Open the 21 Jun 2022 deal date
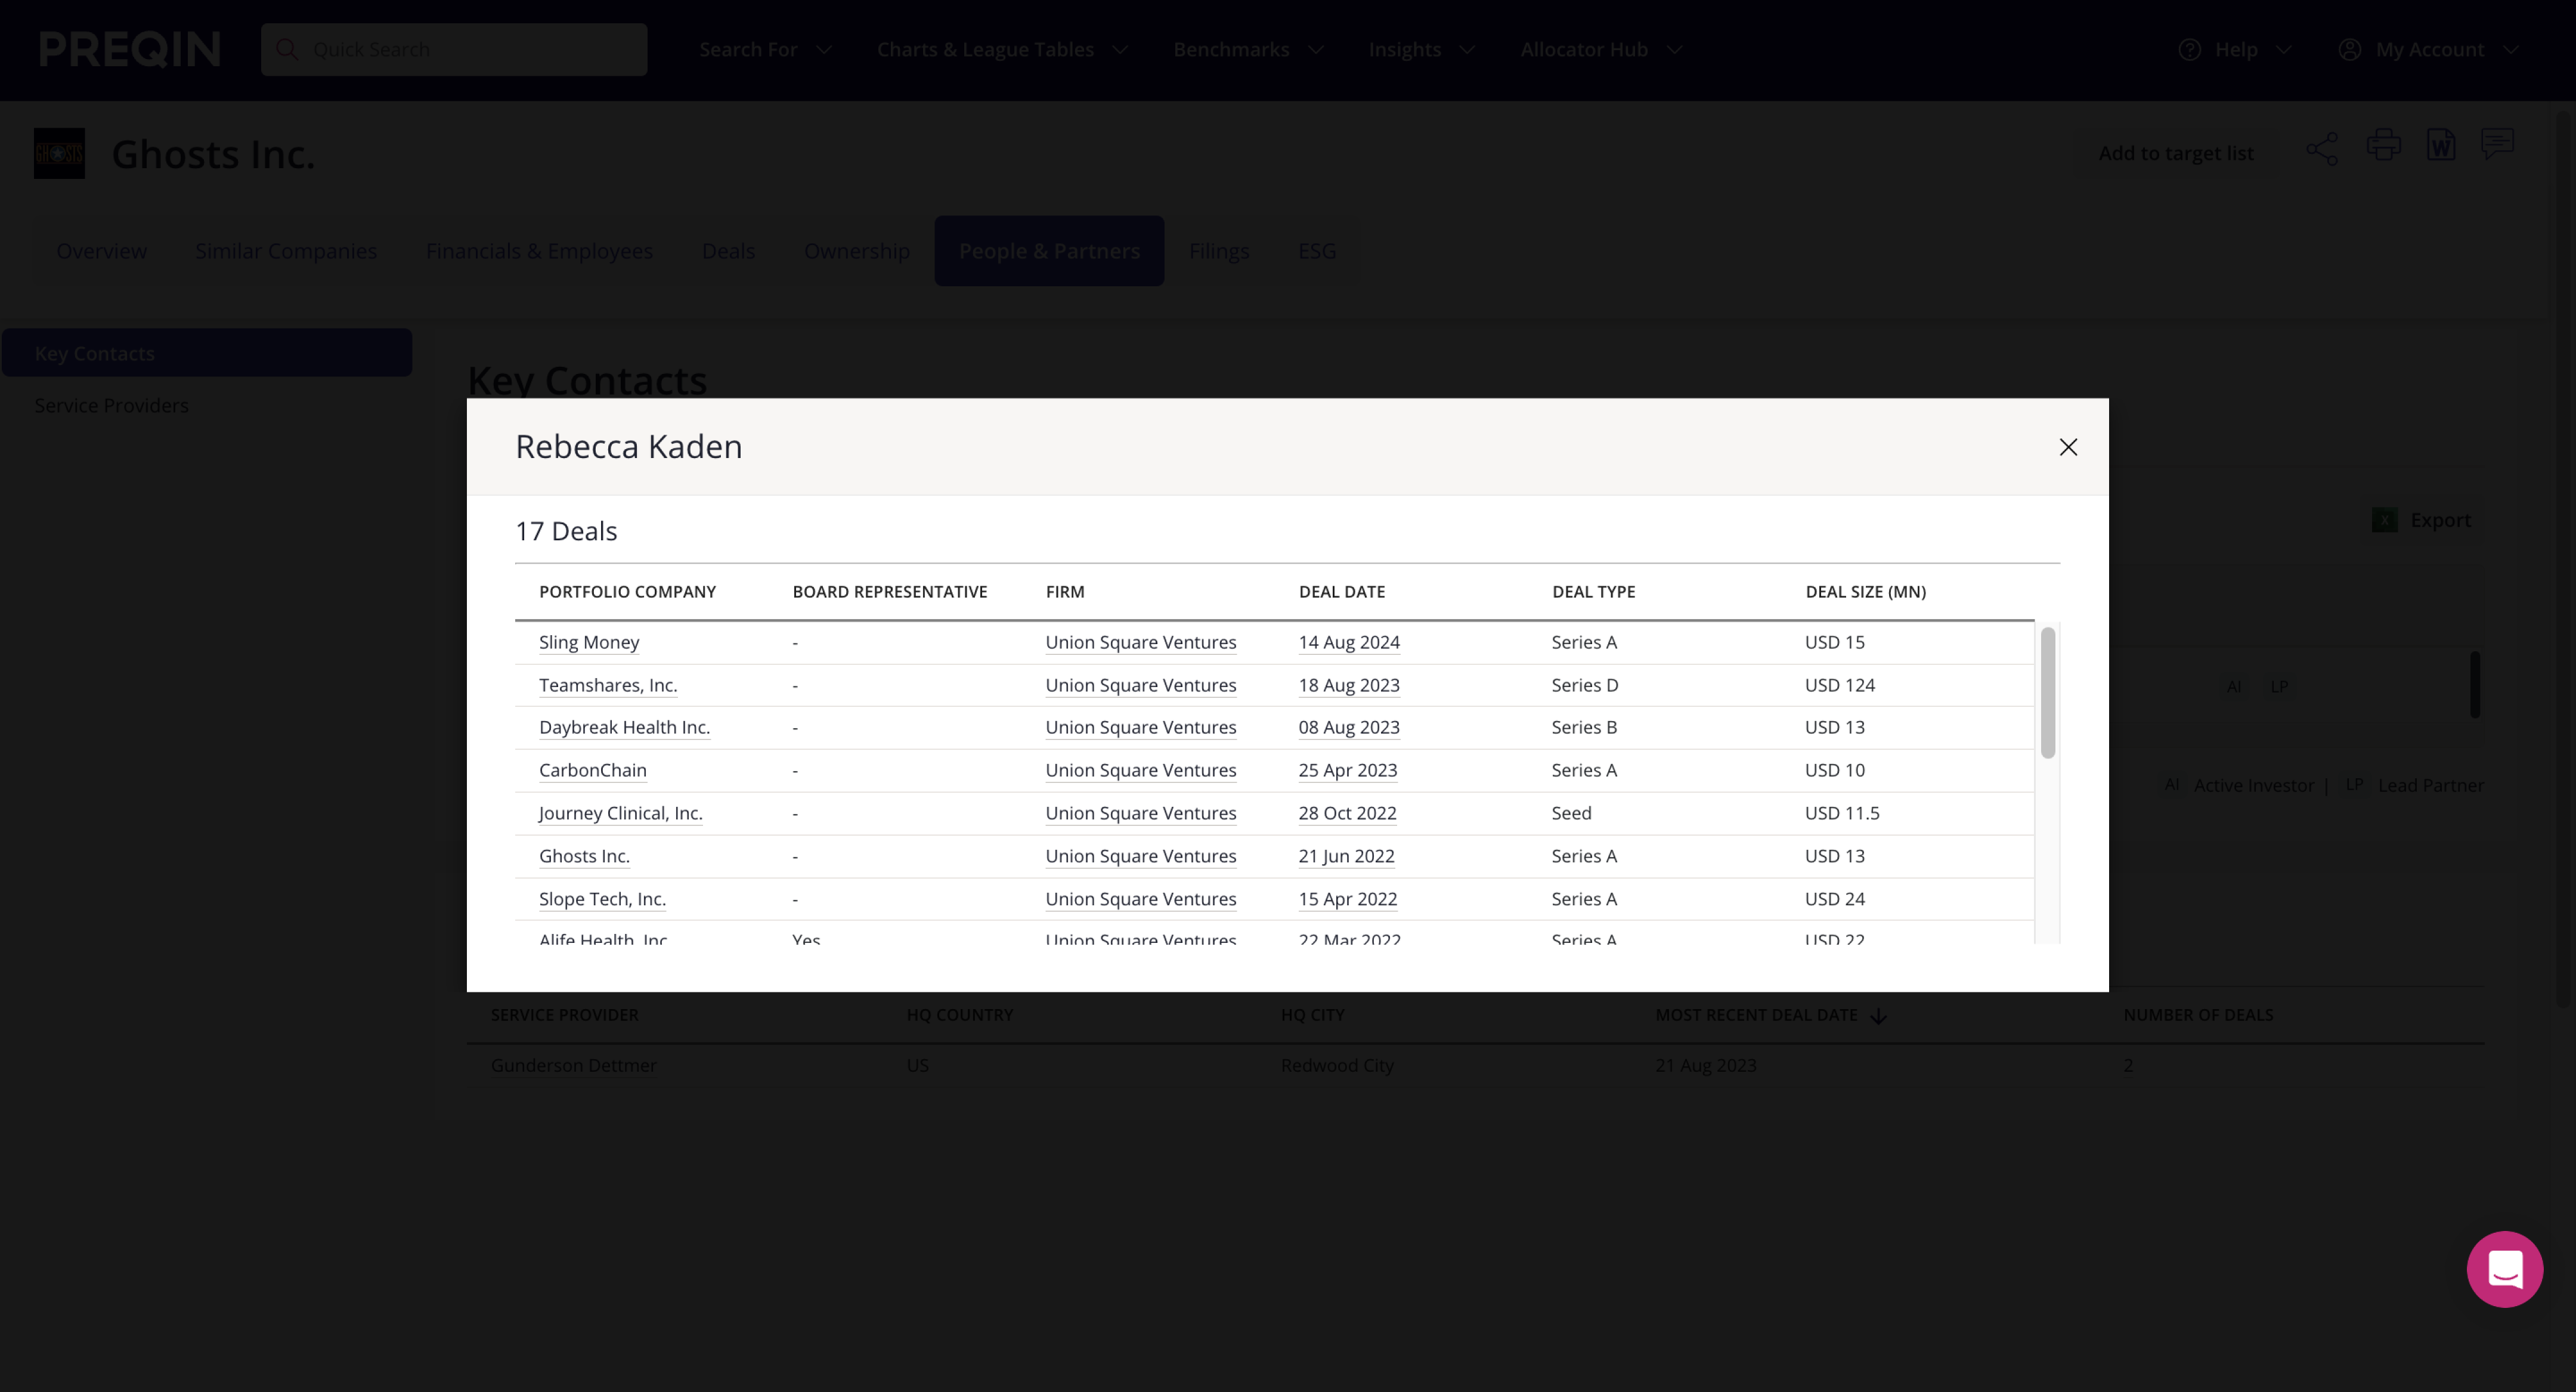Image resolution: width=2576 pixels, height=1392 pixels. pos(1346,856)
